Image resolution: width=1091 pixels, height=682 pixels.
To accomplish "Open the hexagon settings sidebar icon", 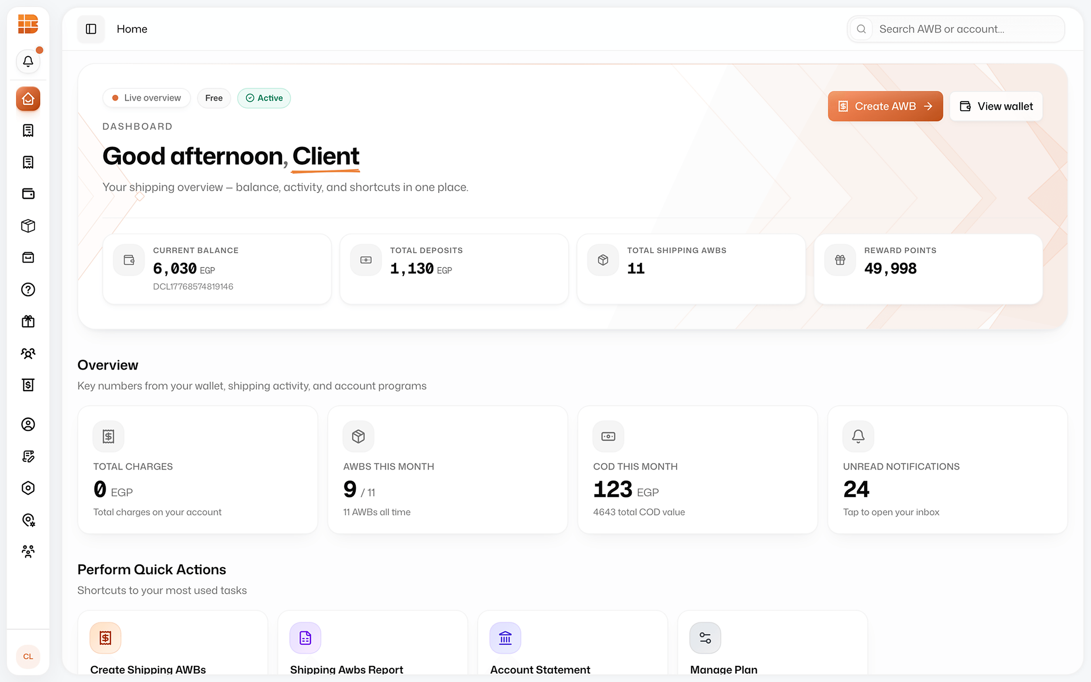I will pyautogui.click(x=28, y=488).
